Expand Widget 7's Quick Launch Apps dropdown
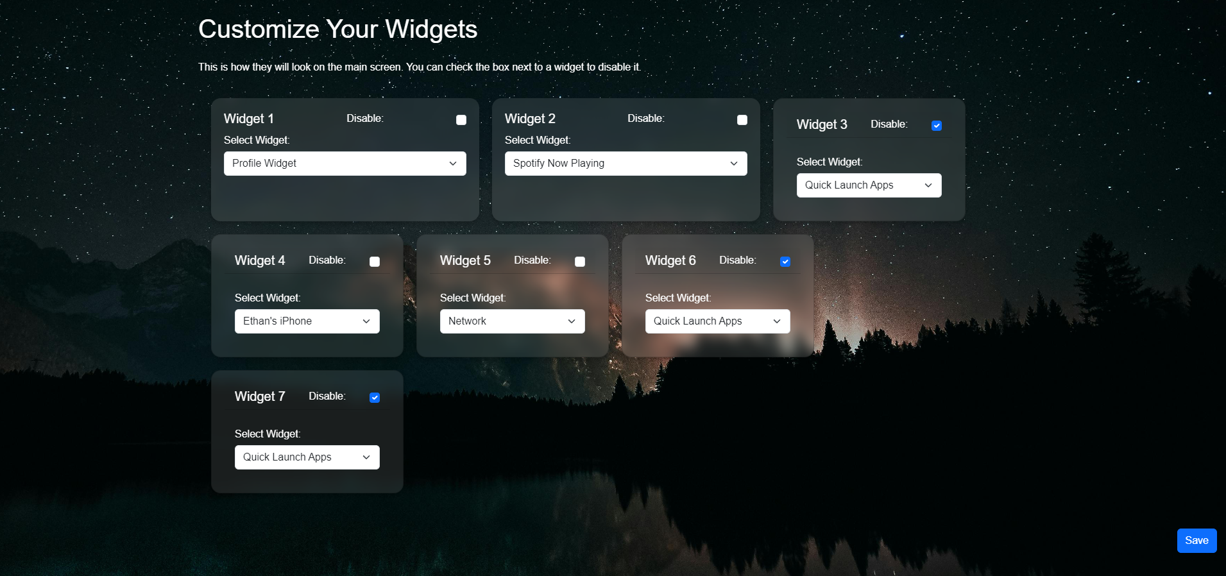Screen dimensions: 1226x576 pos(307,457)
